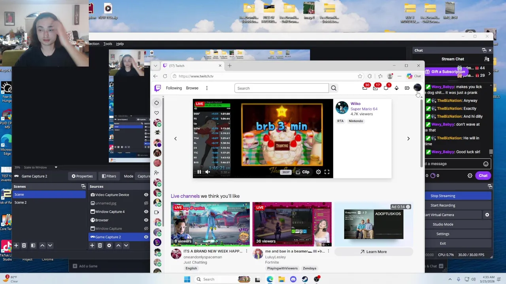Image resolution: width=506 pixels, height=284 pixels.
Task: Open Twitch home via the logo
Action: (x=157, y=88)
